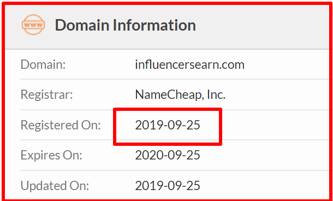Click the Expires On table row
The width and height of the screenshot is (333, 201).
[175, 155]
